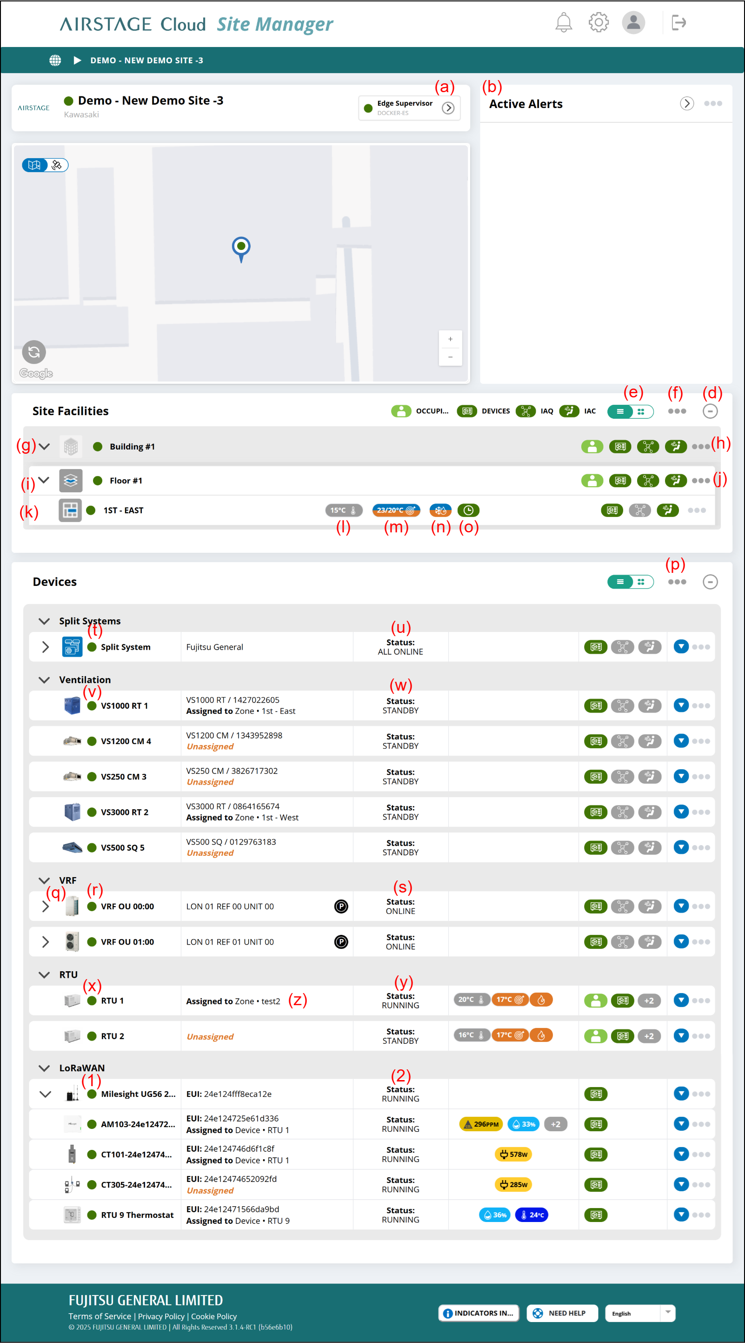Collapse the Building #1 row

tap(44, 447)
